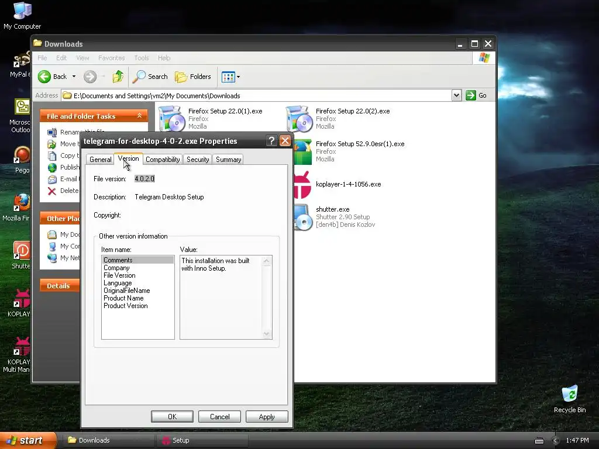This screenshot has width=599, height=449.
Task: Expand hidden system tray icons arrow
Action: (x=556, y=441)
